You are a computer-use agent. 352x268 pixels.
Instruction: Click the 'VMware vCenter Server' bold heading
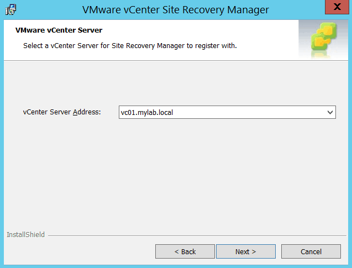click(59, 30)
